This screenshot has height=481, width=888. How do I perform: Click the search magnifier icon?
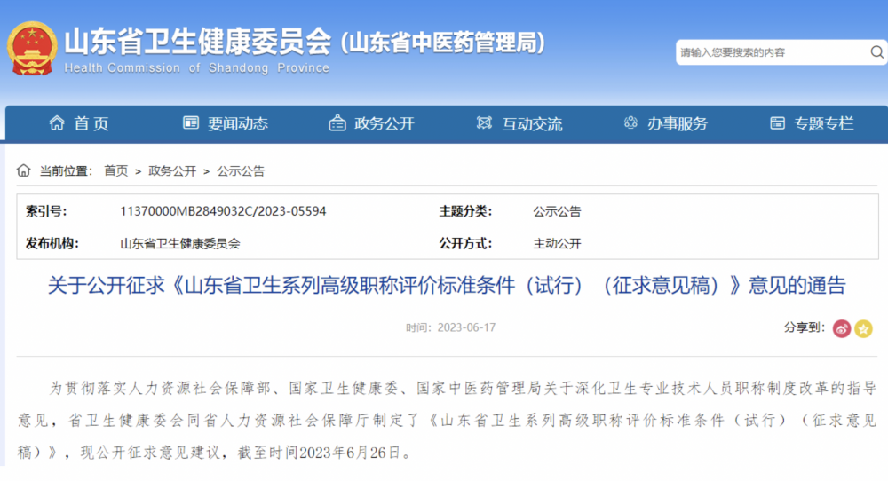[x=876, y=52]
